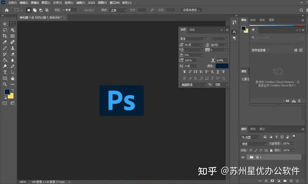This screenshot has height=184, width=308.
Task: Click the Home icon in options bar
Action: pyautogui.click(x=7, y=10)
